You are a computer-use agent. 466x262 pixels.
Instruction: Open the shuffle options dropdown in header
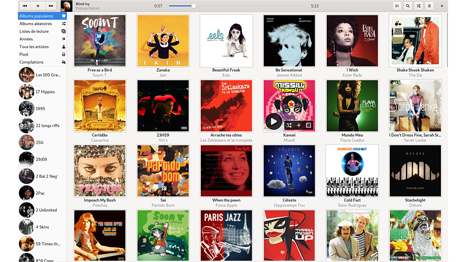419,6
